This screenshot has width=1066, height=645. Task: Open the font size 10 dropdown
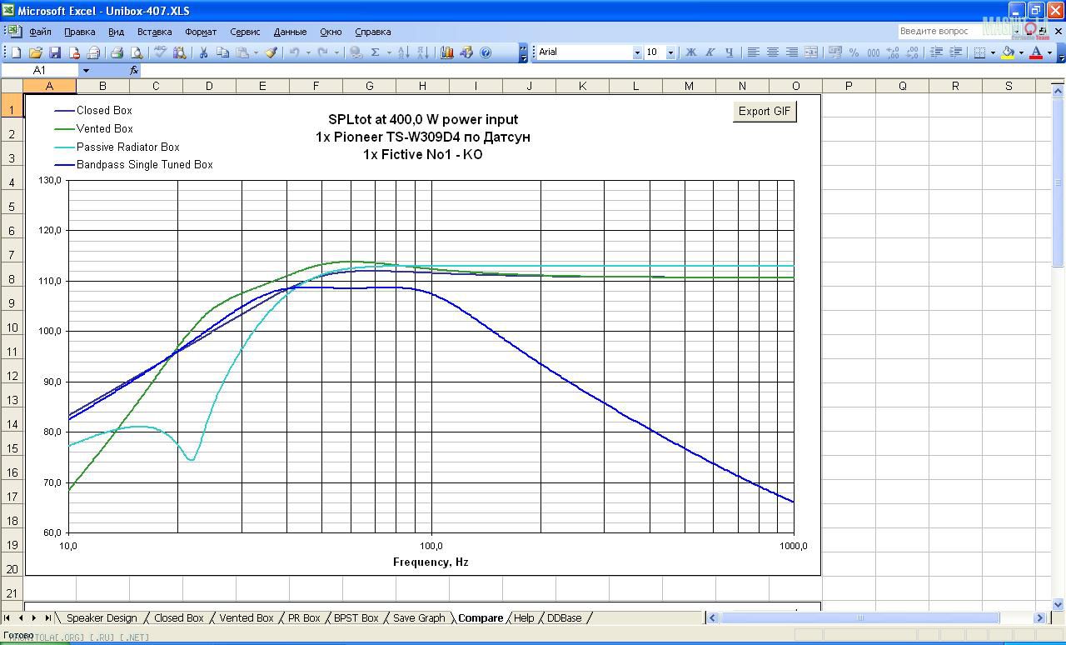(x=670, y=52)
